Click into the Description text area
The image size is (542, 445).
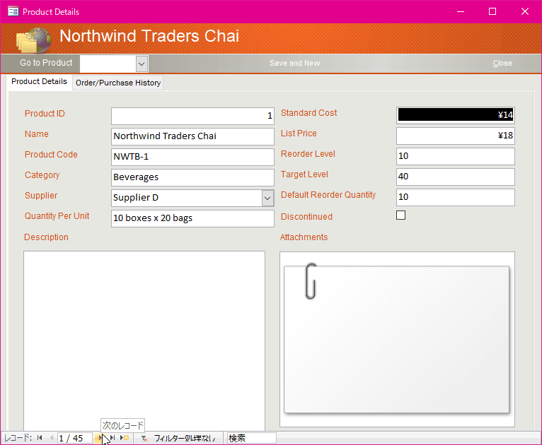point(144,340)
